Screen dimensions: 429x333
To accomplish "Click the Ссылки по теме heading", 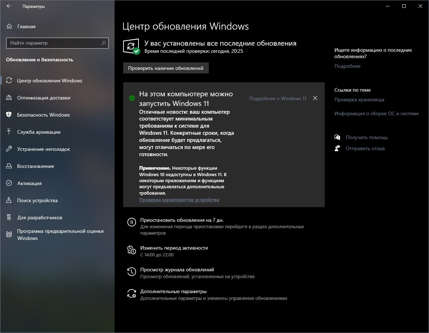I will (x=353, y=90).
